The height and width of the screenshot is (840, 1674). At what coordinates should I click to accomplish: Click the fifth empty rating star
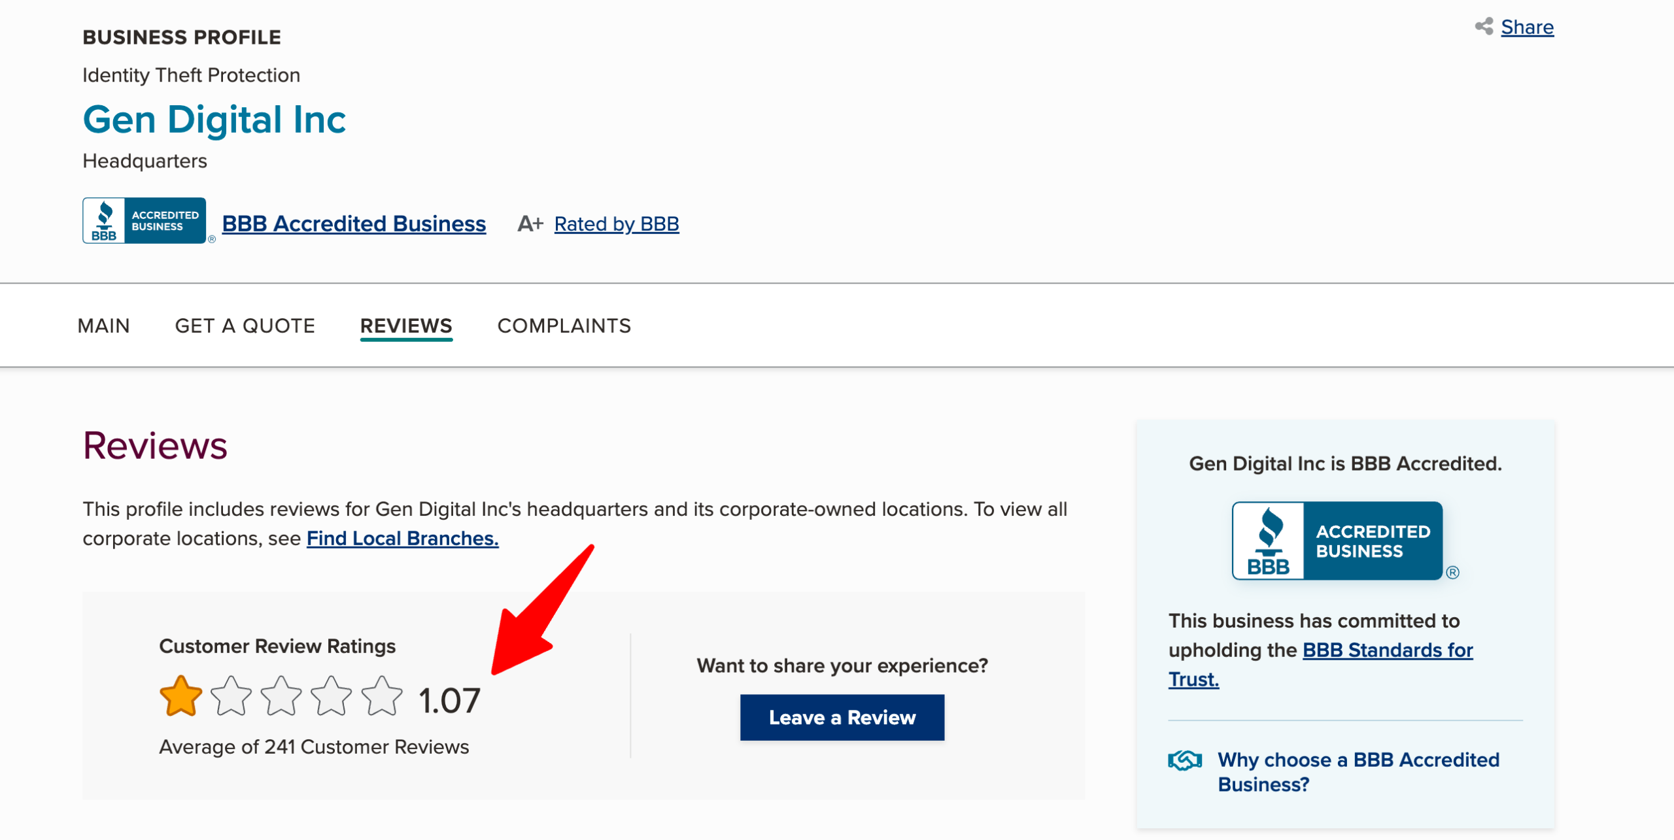382,697
